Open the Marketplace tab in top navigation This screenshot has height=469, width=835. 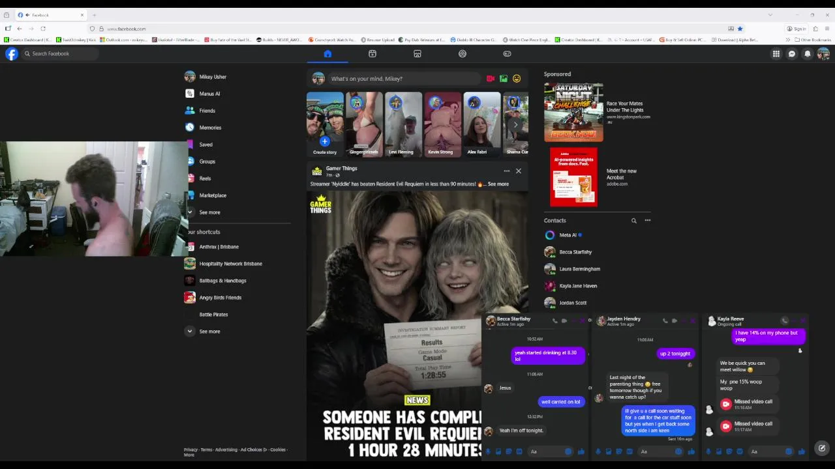click(417, 54)
